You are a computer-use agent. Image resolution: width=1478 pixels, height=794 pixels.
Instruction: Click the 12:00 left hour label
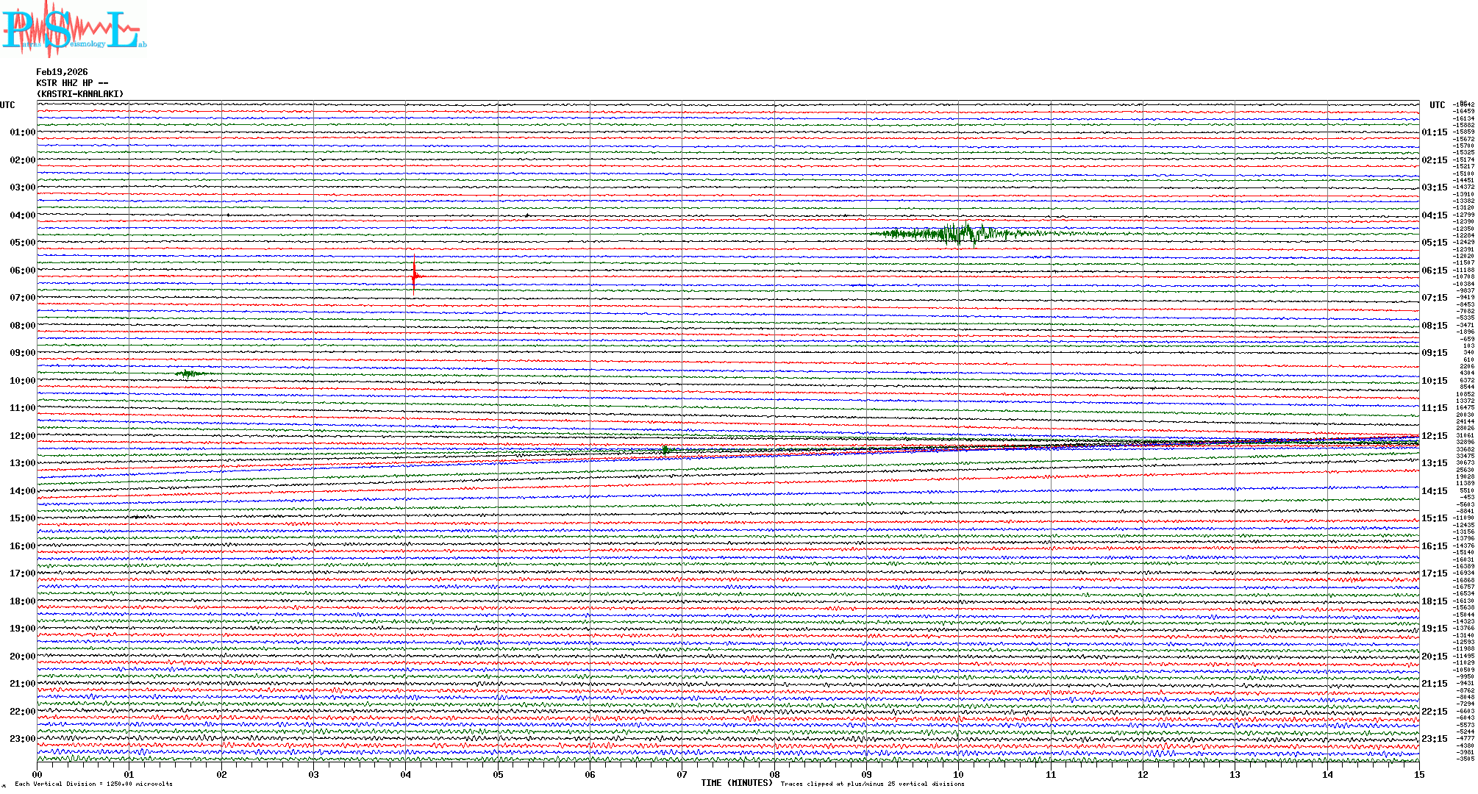[x=22, y=436]
